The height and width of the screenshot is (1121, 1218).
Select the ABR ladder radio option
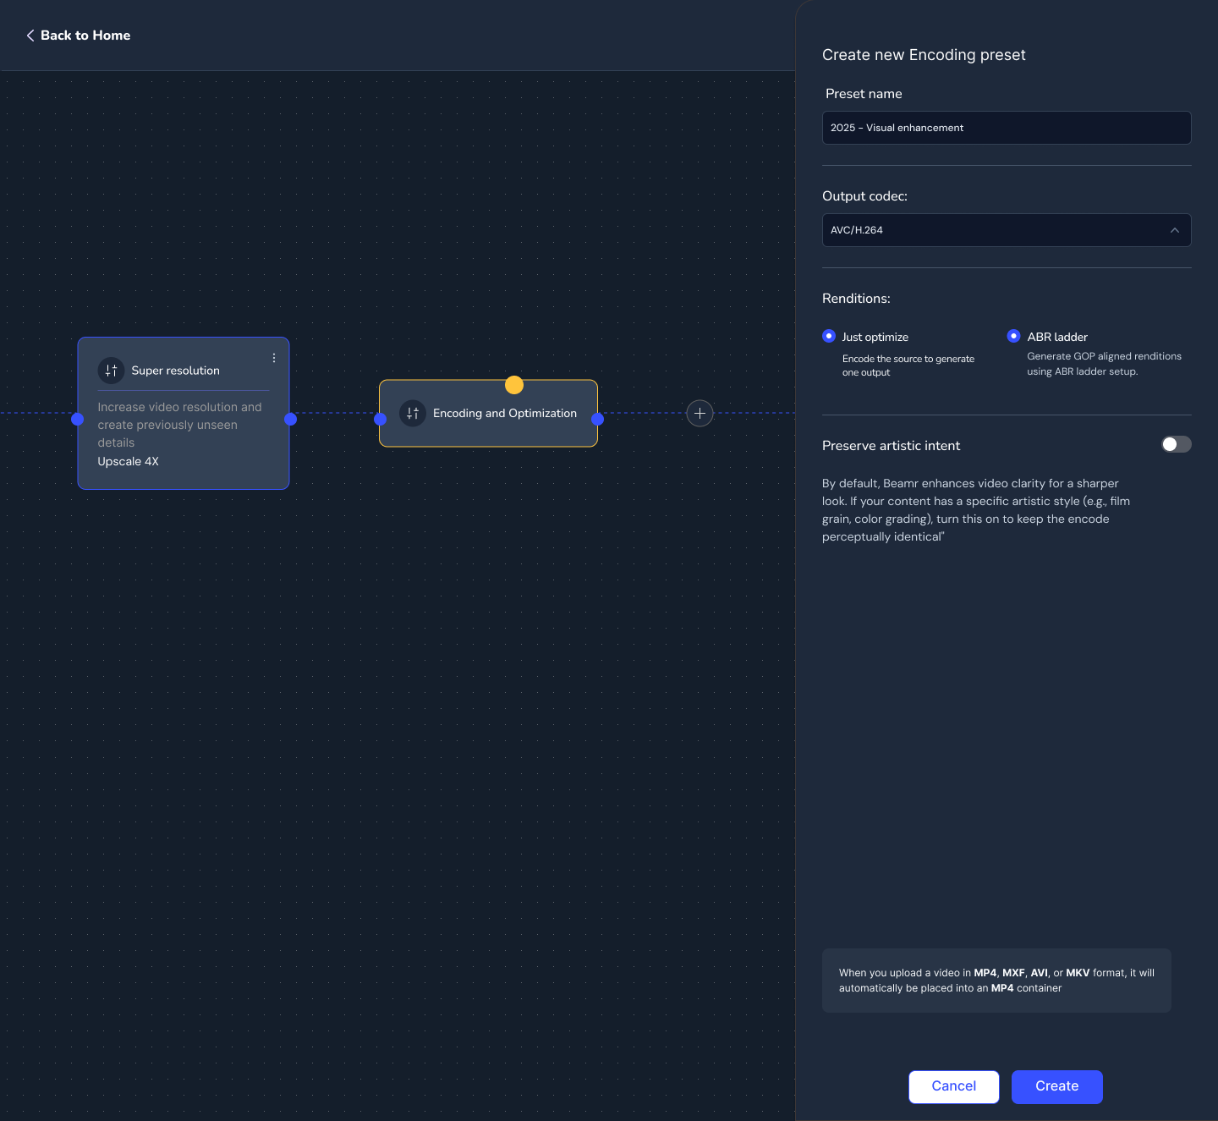tap(1013, 336)
